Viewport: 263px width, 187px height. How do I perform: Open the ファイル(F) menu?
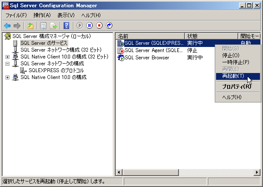(x=16, y=15)
